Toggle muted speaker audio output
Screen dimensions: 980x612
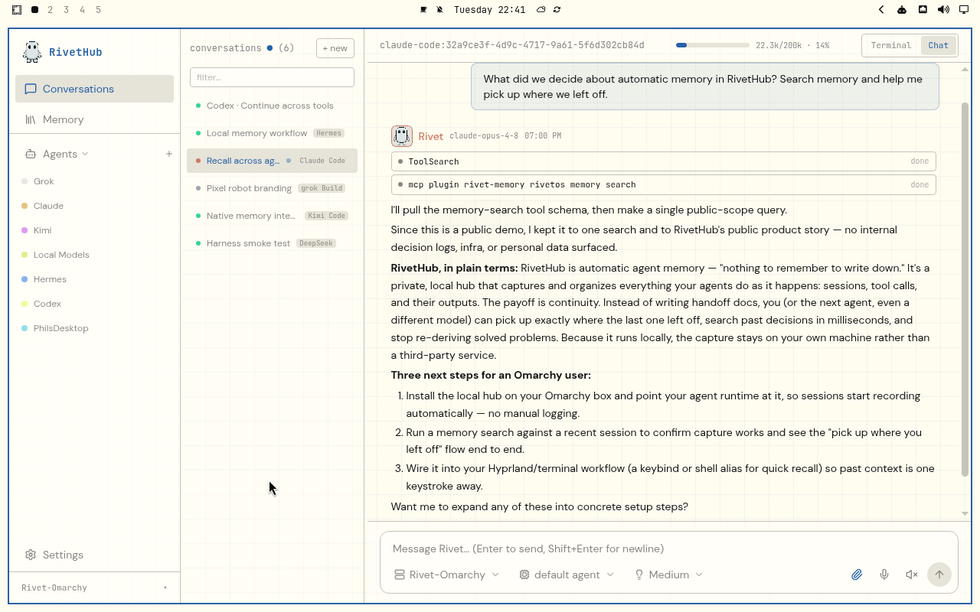point(911,575)
